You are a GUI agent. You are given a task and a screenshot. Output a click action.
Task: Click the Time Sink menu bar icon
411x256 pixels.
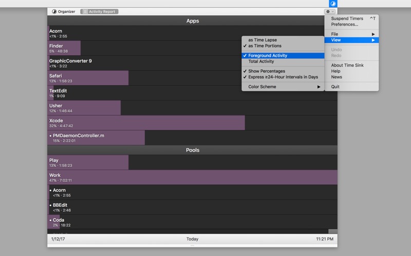(333, 4)
